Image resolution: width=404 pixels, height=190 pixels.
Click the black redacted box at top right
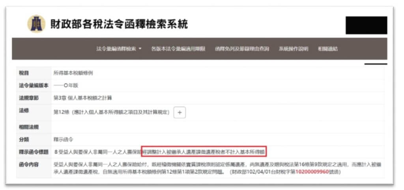click(x=366, y=26)
